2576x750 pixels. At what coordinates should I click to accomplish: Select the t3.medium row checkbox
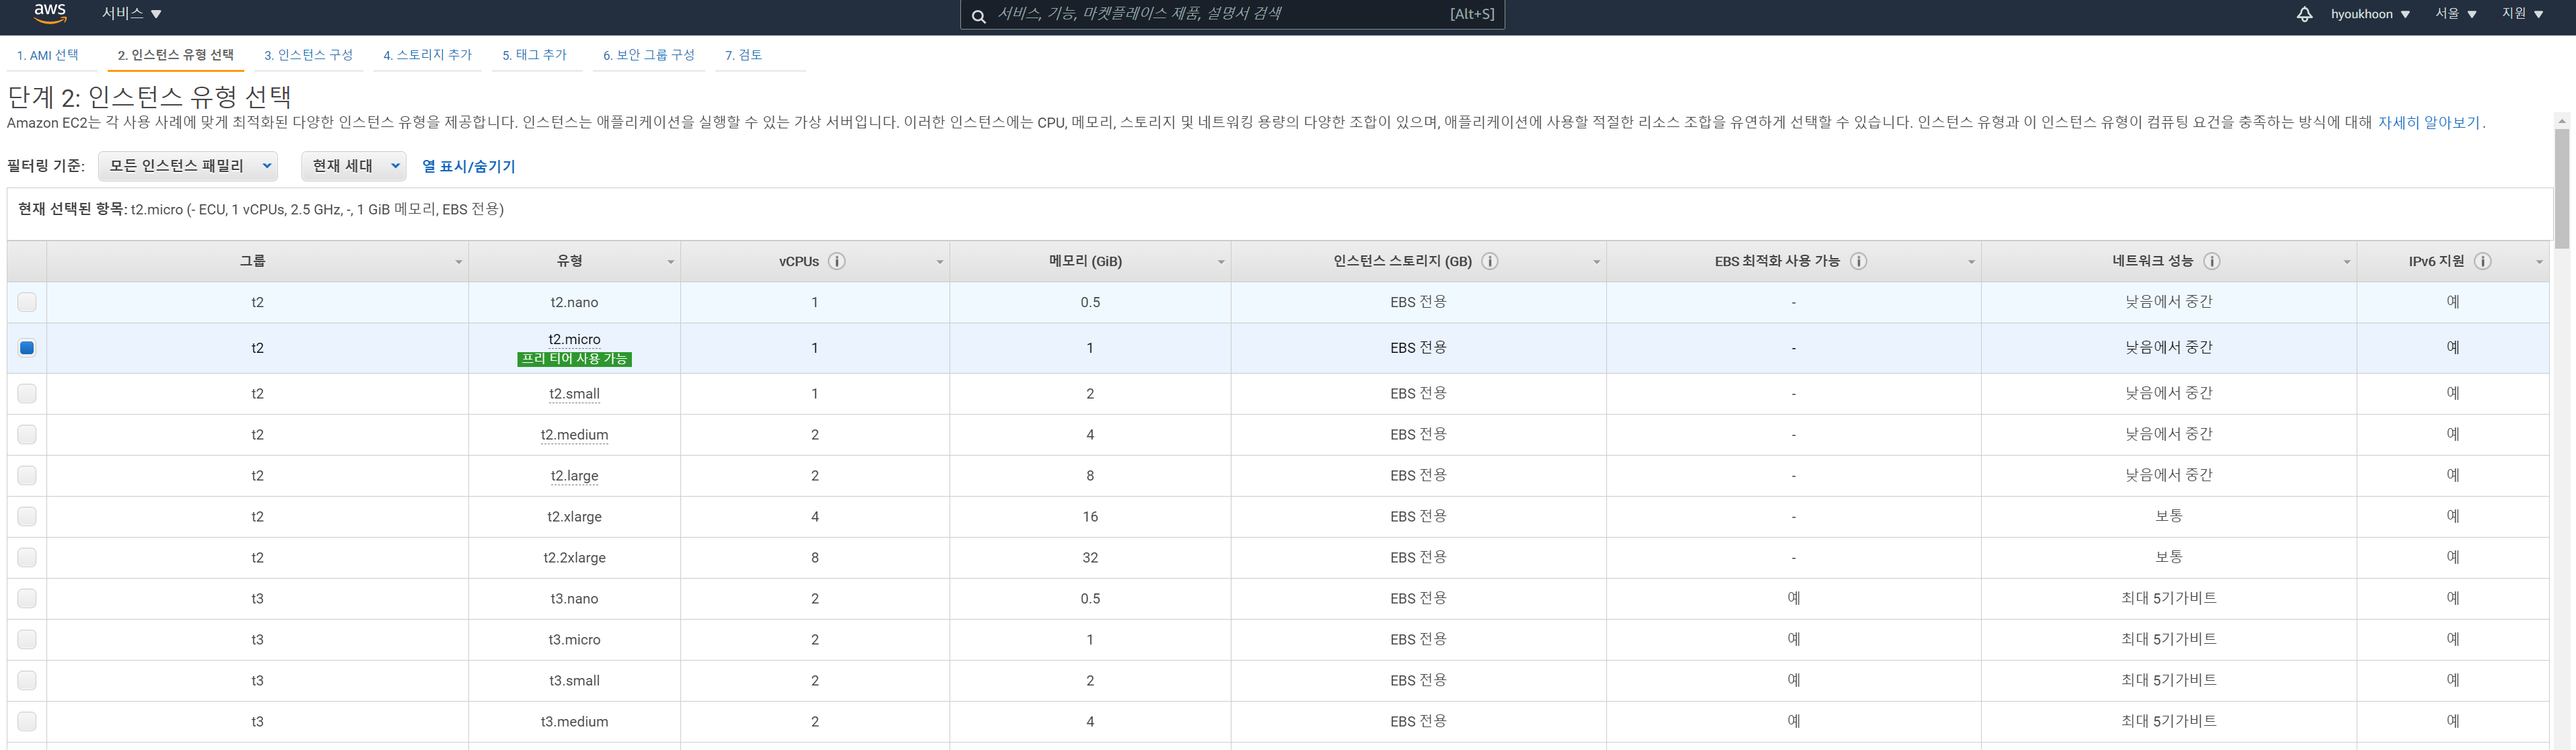27,721
